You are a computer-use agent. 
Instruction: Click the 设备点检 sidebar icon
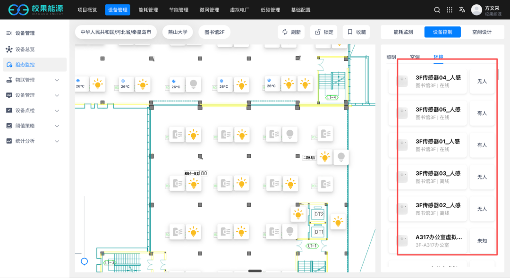[x=9, y=110]
